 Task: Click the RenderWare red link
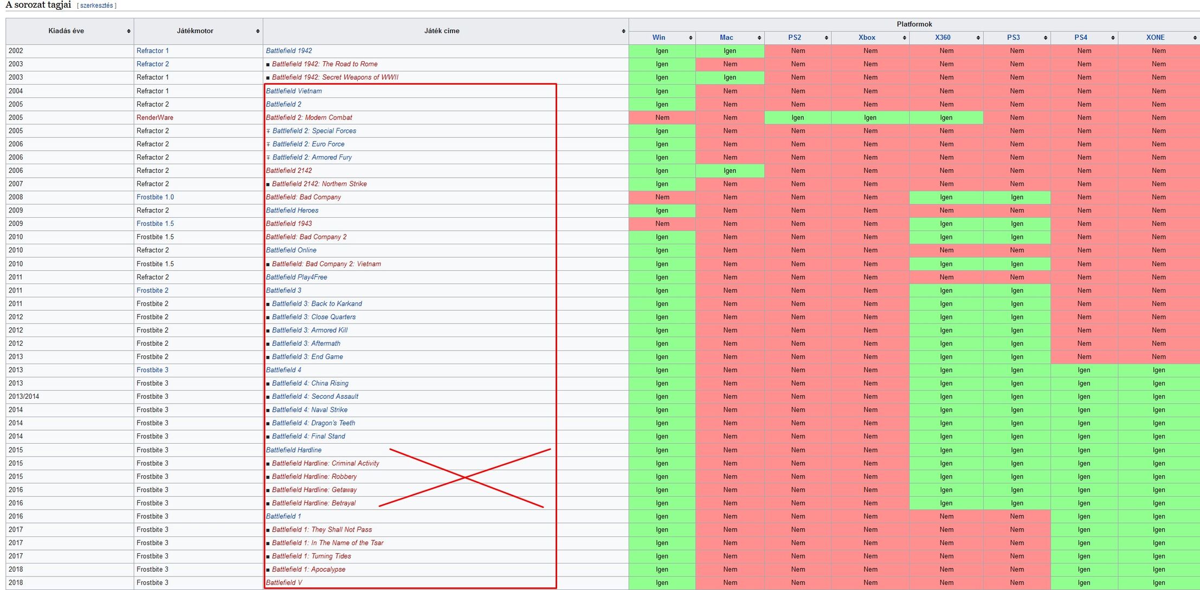[x=154, y=118]
